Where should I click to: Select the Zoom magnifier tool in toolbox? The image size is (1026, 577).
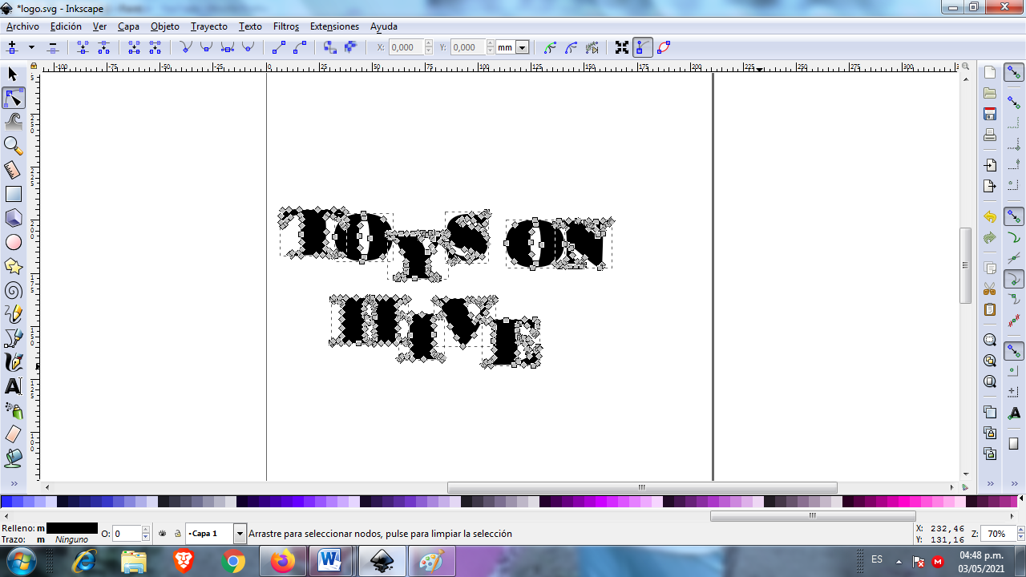tap(14, 146)
